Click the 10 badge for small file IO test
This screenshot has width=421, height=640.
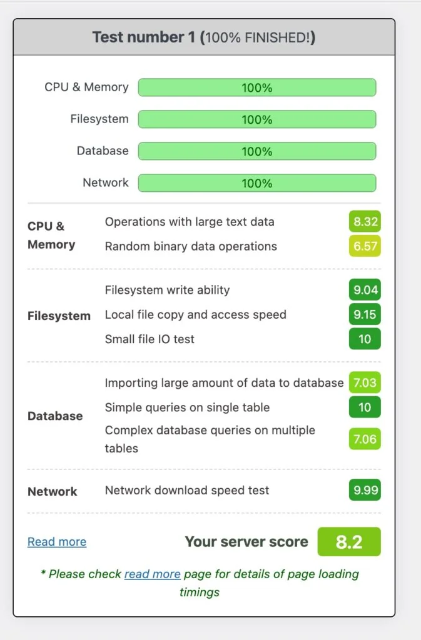tap(365, 339)
